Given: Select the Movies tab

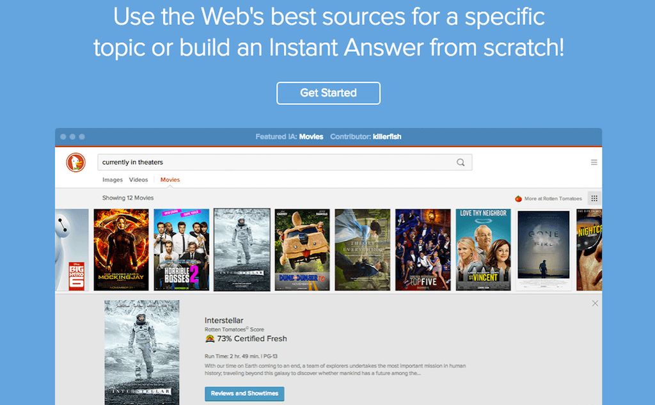Looking at the screenshot, I should coord(170,180).
